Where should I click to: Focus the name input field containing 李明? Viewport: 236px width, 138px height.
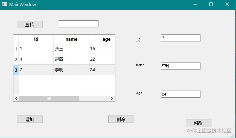click(x=180, y=66)
